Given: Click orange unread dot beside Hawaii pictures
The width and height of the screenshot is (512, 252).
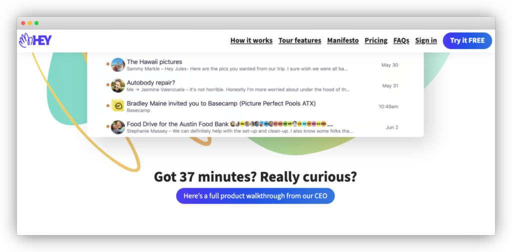Looking at the screenshot, I should [x=108, y=64].
